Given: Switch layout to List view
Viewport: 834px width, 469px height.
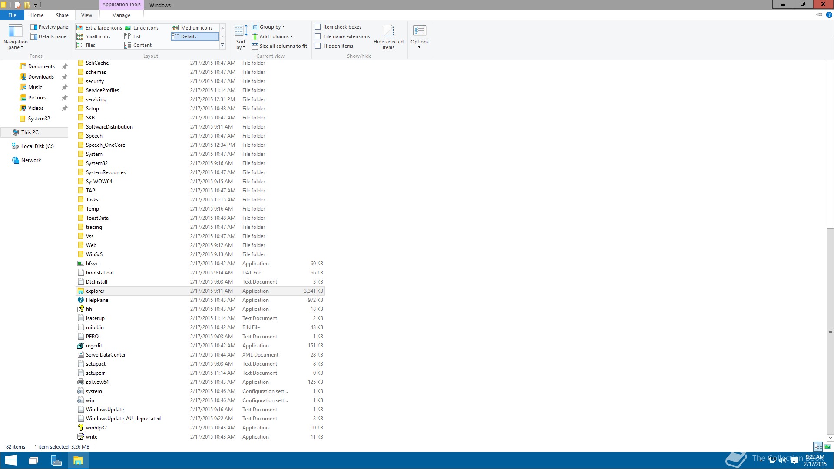Looking at the screenshot, I should click(132, 36).
